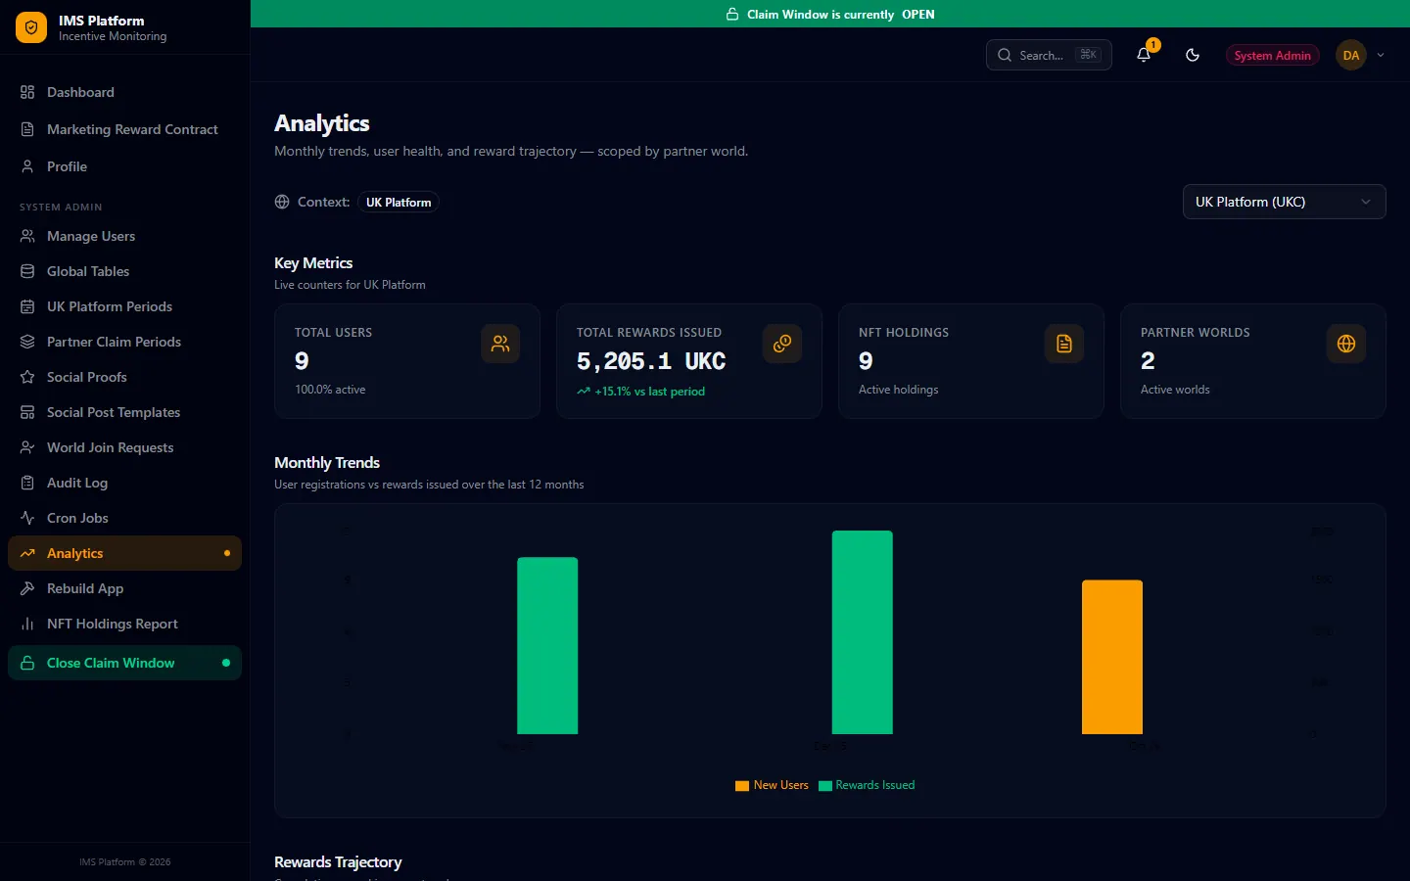Viewport: 1410px width, 881px height.
Task: Click the orange New Users chart bar
Action: [x=1112, y=657]
